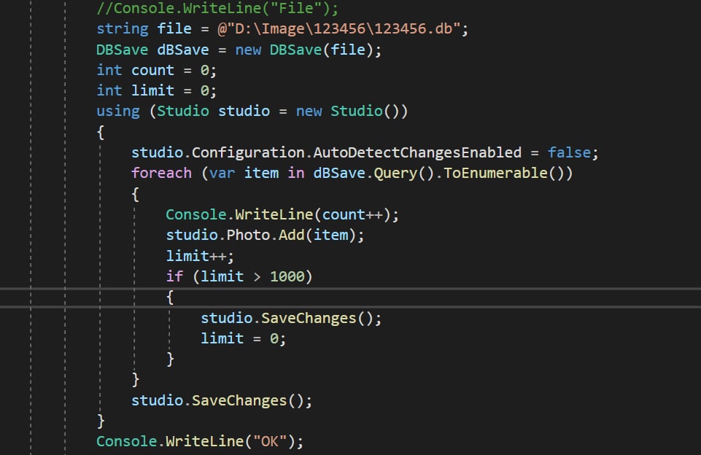Click the 'var item' declaration in foreach
The width and height of the screenshot is (701, 455).
(x=244, y=173)
